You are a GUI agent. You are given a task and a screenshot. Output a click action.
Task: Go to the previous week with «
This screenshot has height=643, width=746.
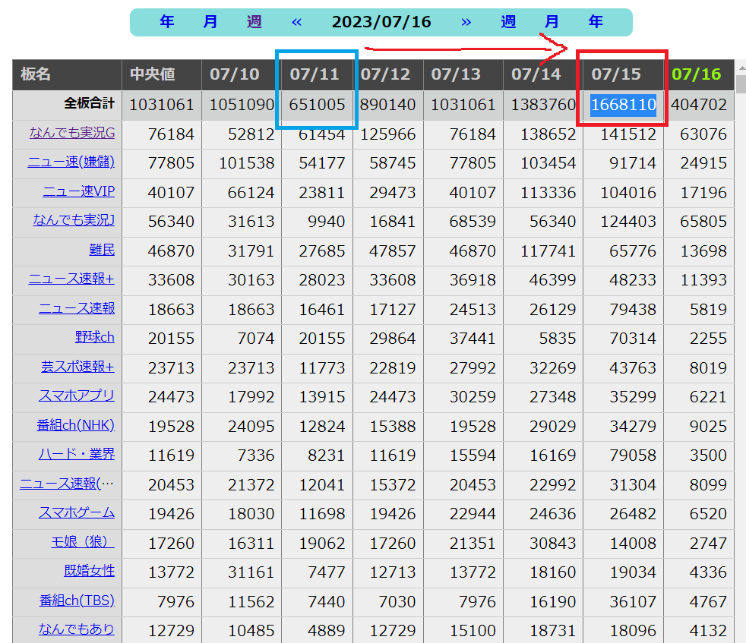[296, 22]
